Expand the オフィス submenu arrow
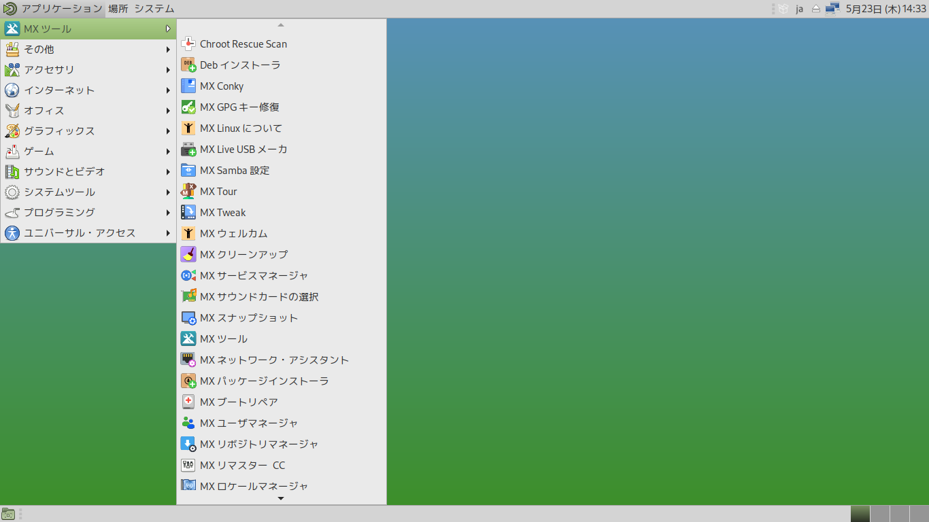The width and height of the screenshot is (929, 522). (x=168, y=111)
